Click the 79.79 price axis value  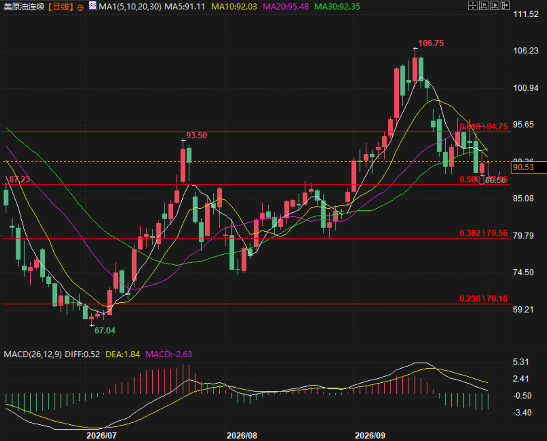click(x=524, y=235)
